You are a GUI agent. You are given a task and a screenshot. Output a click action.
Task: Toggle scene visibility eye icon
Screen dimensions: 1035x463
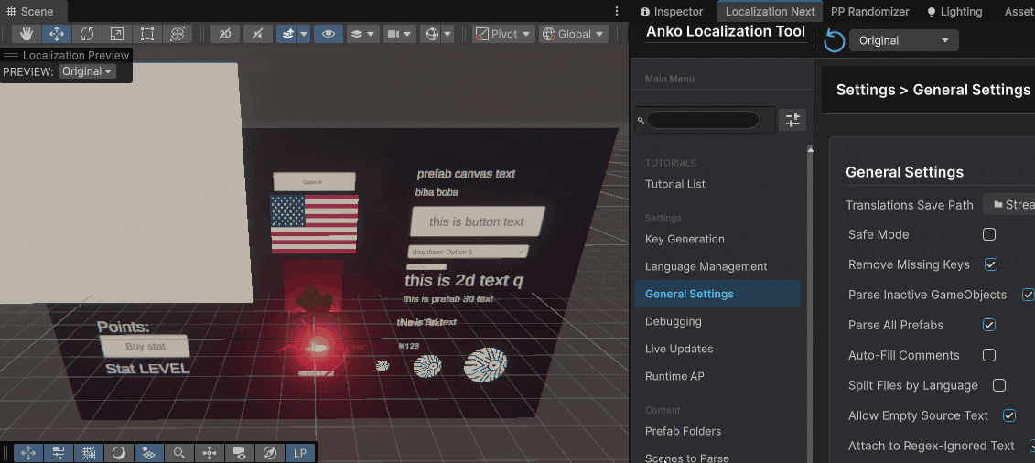328,34
